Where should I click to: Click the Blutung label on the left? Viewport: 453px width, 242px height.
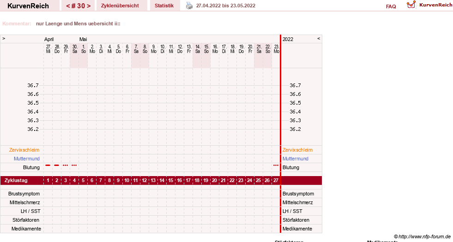point(31,167)
